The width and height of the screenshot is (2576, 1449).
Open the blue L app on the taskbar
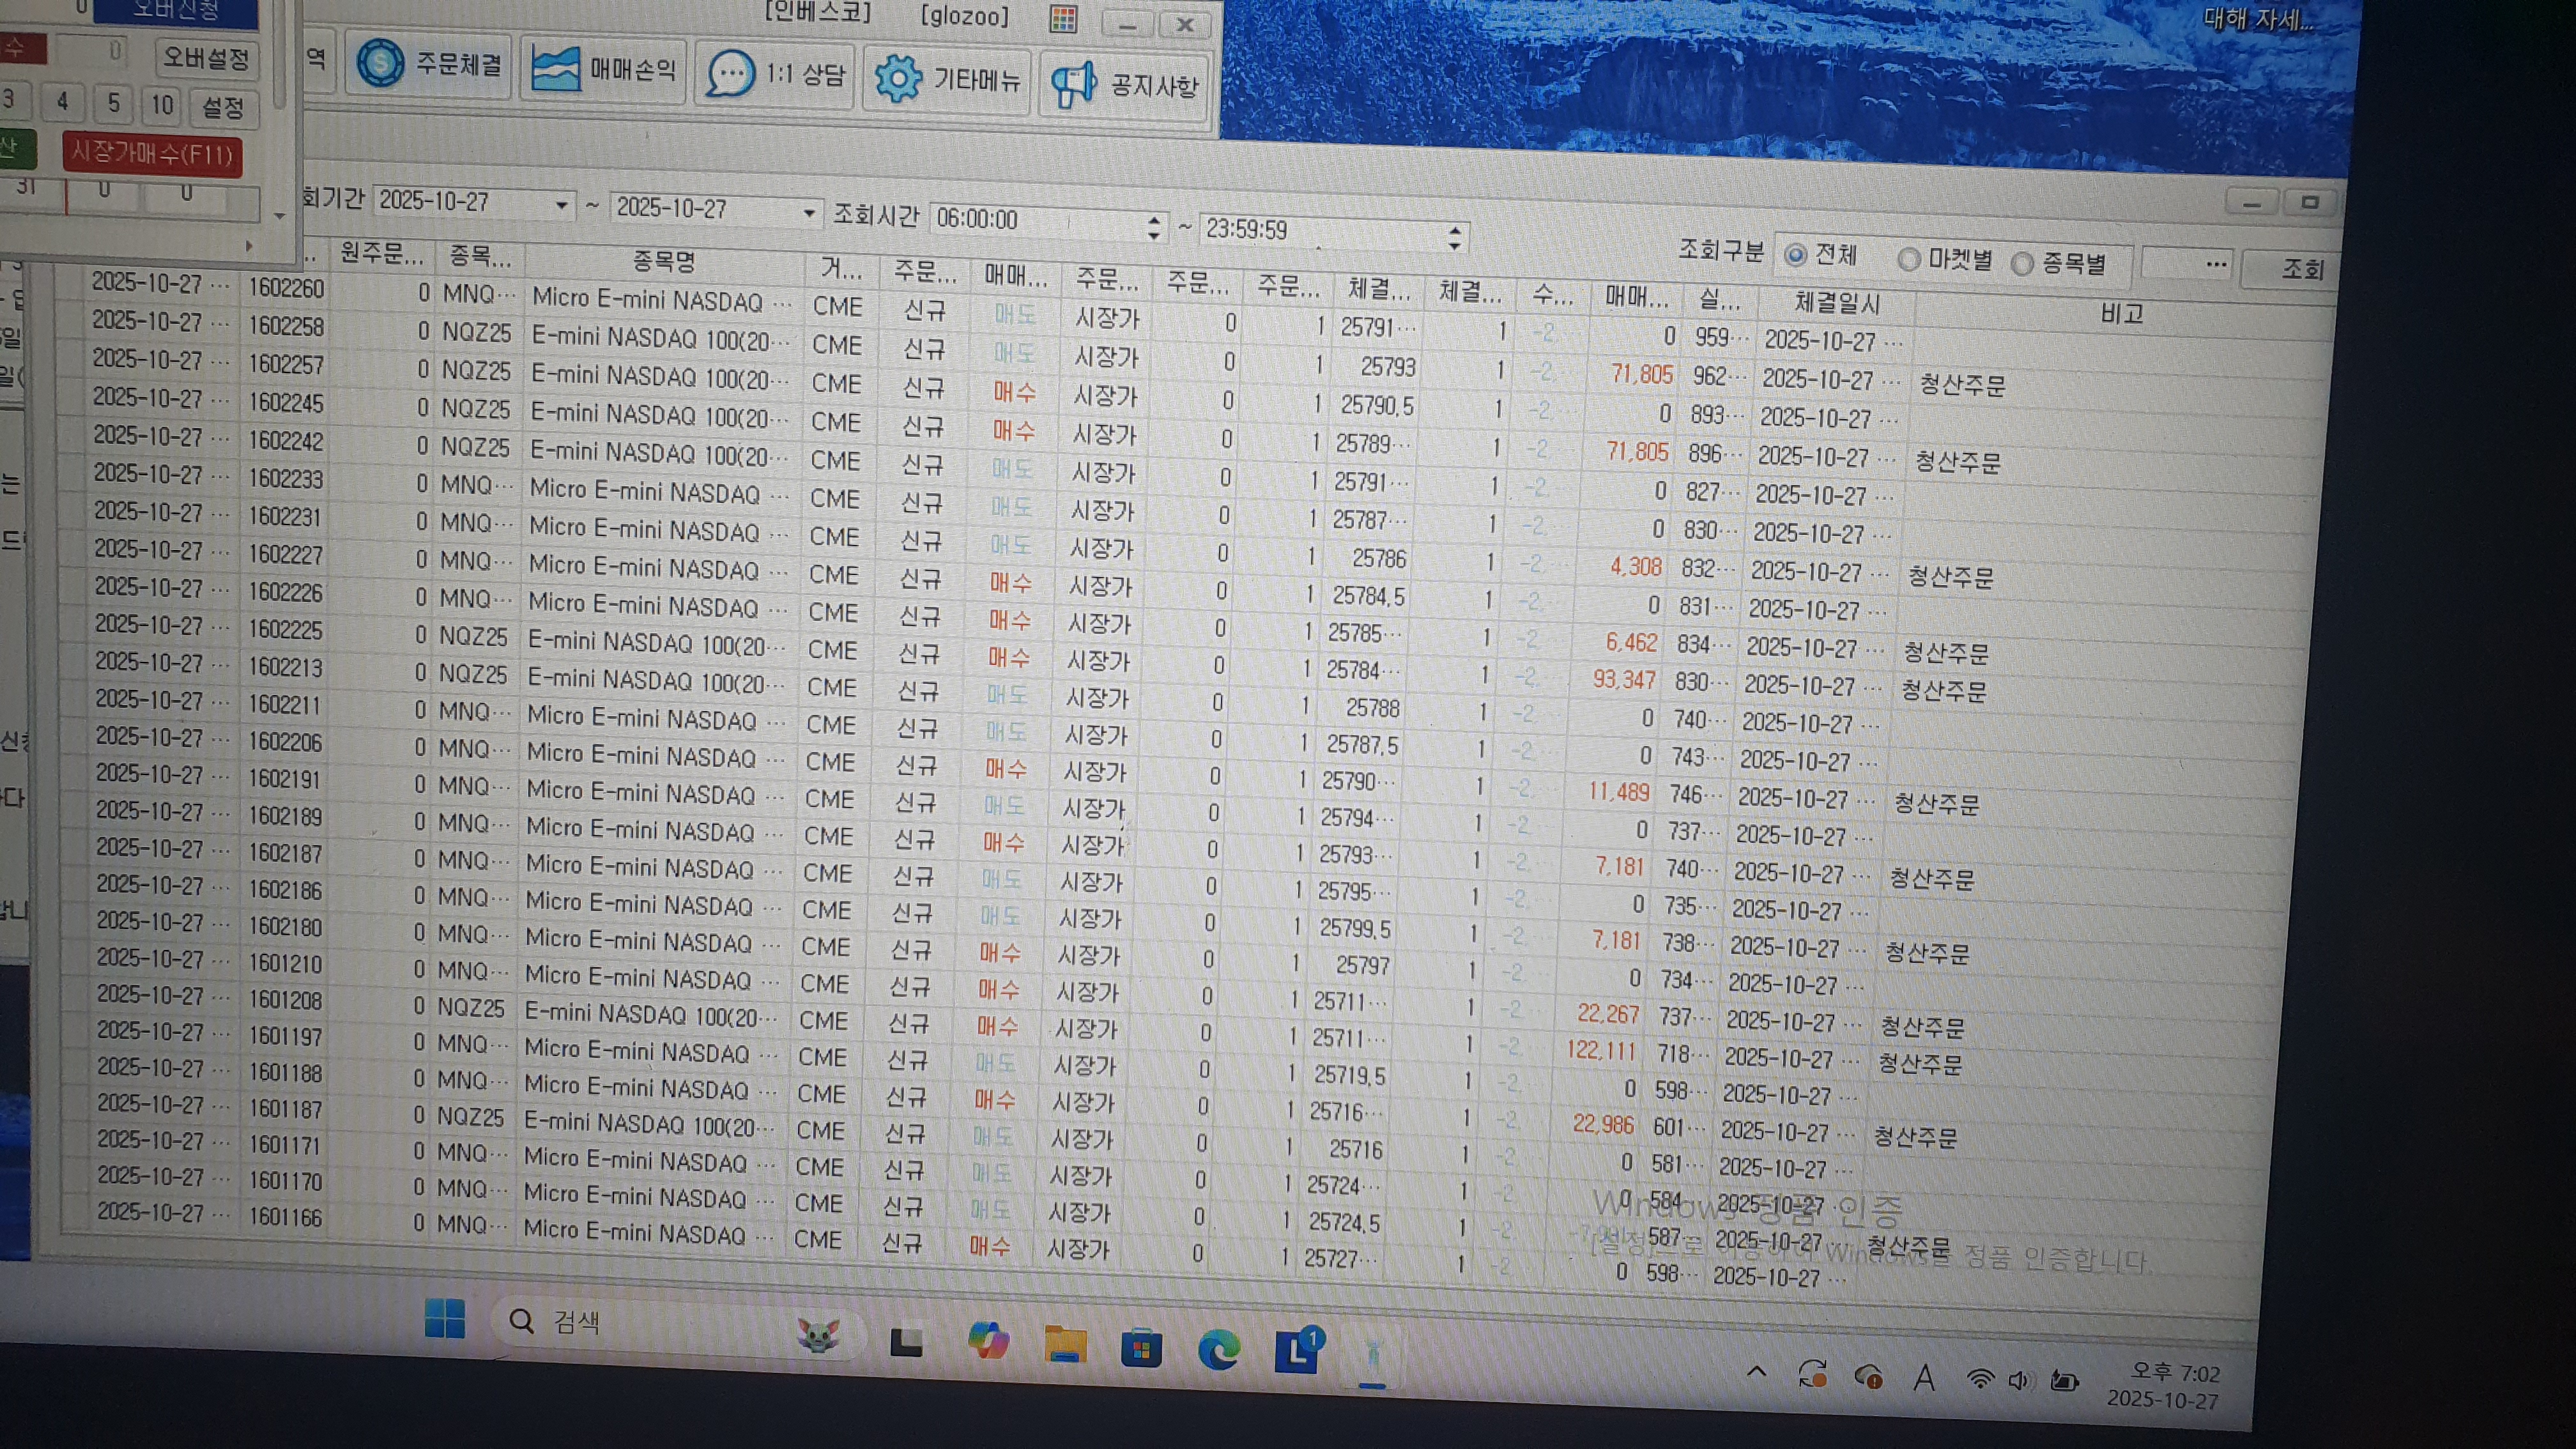click(x=1298, y=1351)
